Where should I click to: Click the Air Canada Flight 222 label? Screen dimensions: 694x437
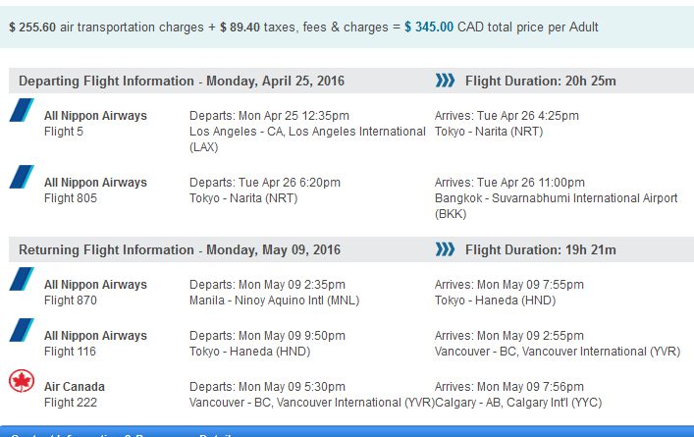coord(75,395)
